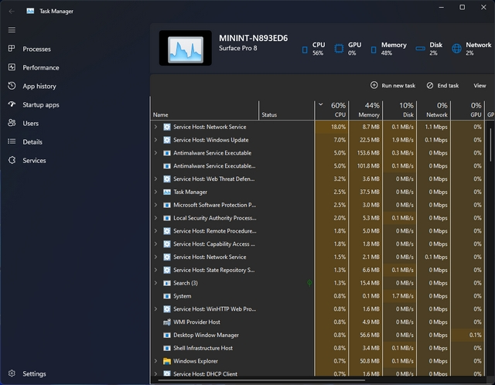Click the Network globe icon in header
495x385 pixels.
tap(456, 48)
